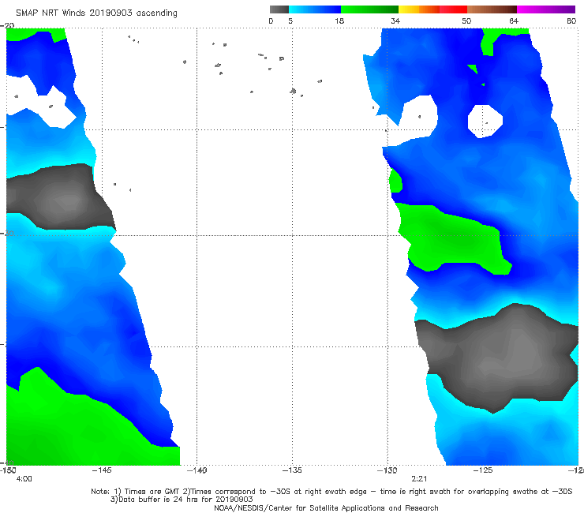The height and width of the screenshot is (513, 584).
Task: Click the longitude label '-145'
Action: tap(101, 470)
